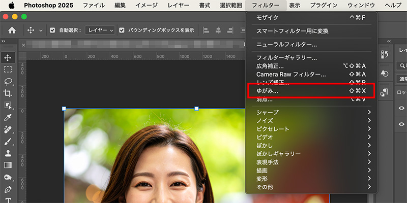
Task: Expand the 変形 submenu
Action: (313, 179)
